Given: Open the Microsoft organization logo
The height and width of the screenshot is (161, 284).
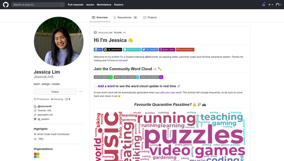Looking at the screenshot, I should tap(37, 155).
